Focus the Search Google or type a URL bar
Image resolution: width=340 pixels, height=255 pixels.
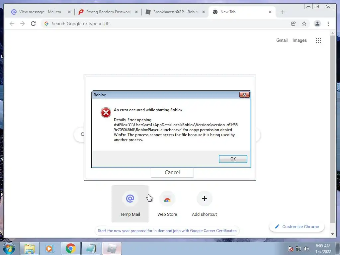(x=165, y=24)
